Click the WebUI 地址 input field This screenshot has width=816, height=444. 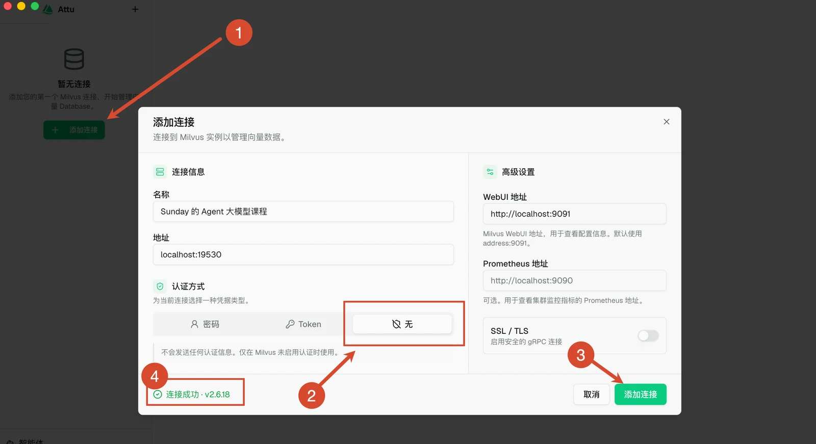(x=575, y=214)
